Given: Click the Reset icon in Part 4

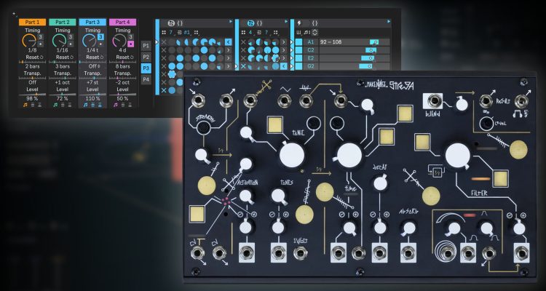Looking at the screenshot, I should tap(132, 57).
